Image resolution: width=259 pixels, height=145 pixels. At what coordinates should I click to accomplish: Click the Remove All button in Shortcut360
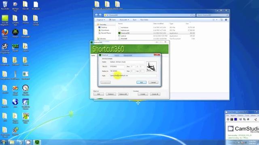pyautogui.click(x=123, y=94)
